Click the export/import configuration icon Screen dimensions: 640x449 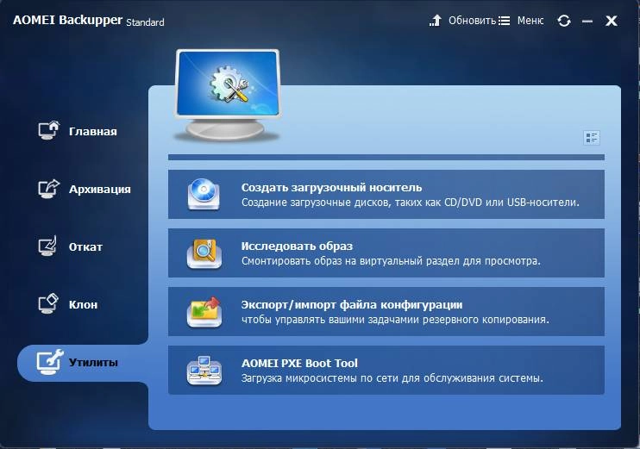pyautogui.click(x=204, y=312)
